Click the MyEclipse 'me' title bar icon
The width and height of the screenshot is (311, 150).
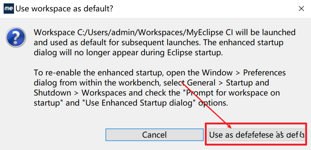(9, 9)
